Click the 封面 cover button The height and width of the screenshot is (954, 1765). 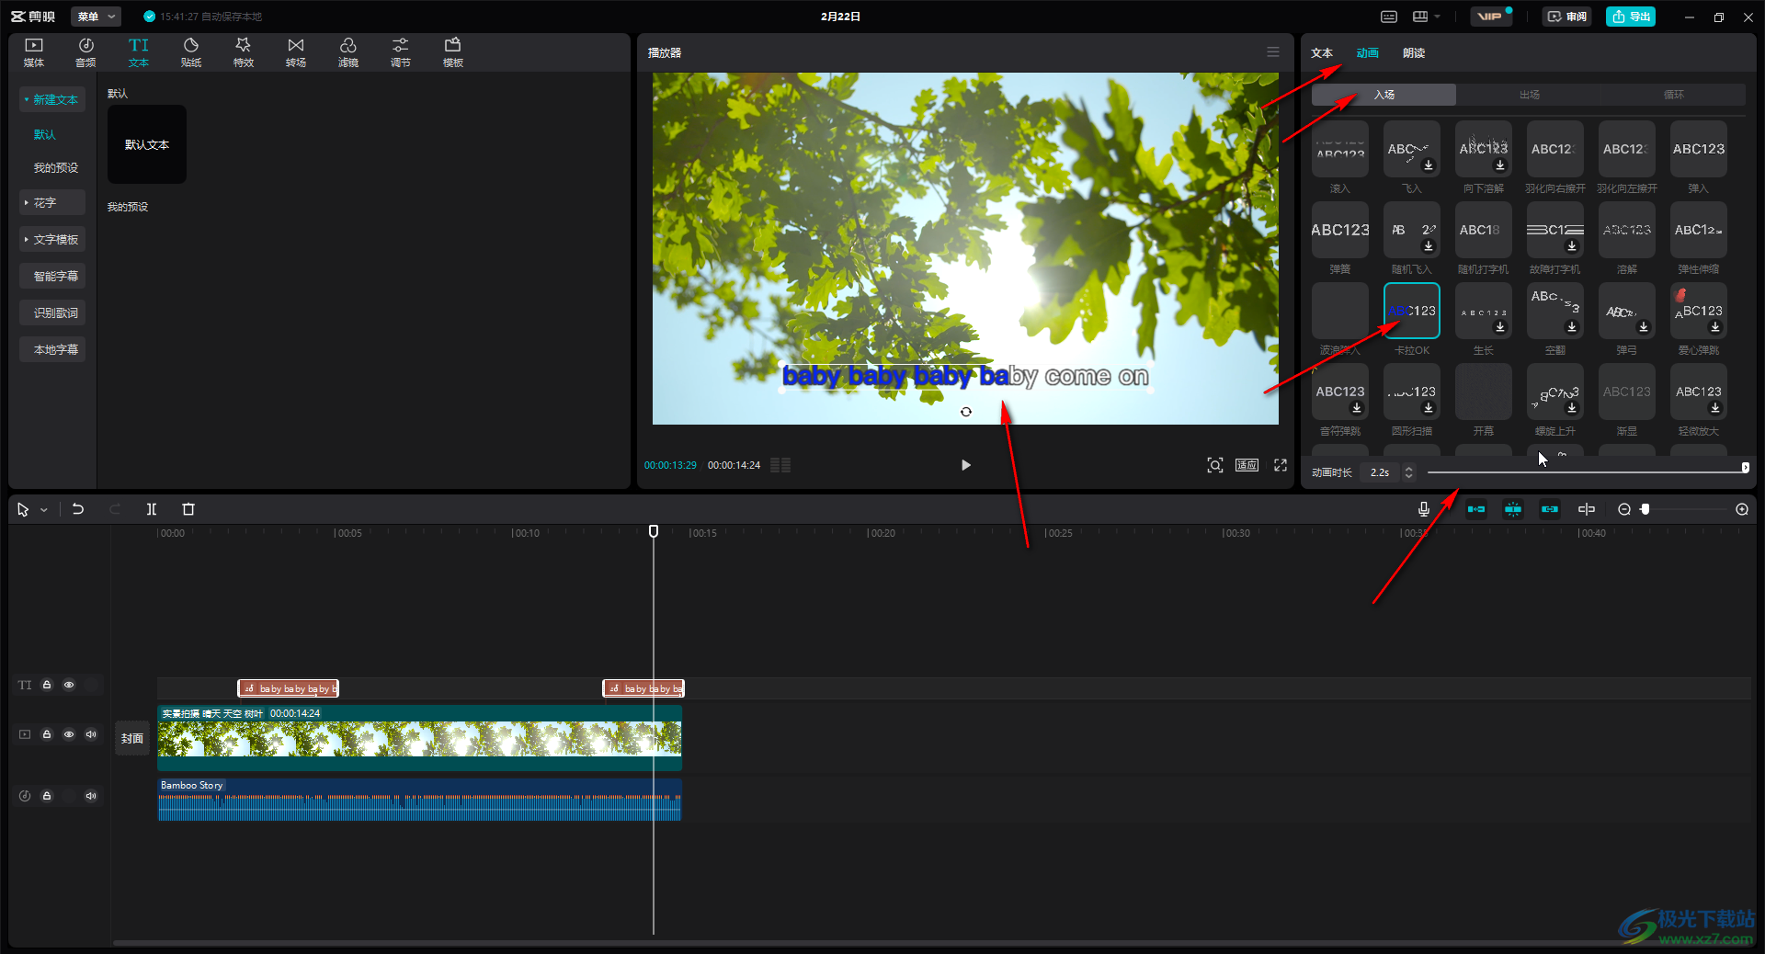click(x=132, y=738)
